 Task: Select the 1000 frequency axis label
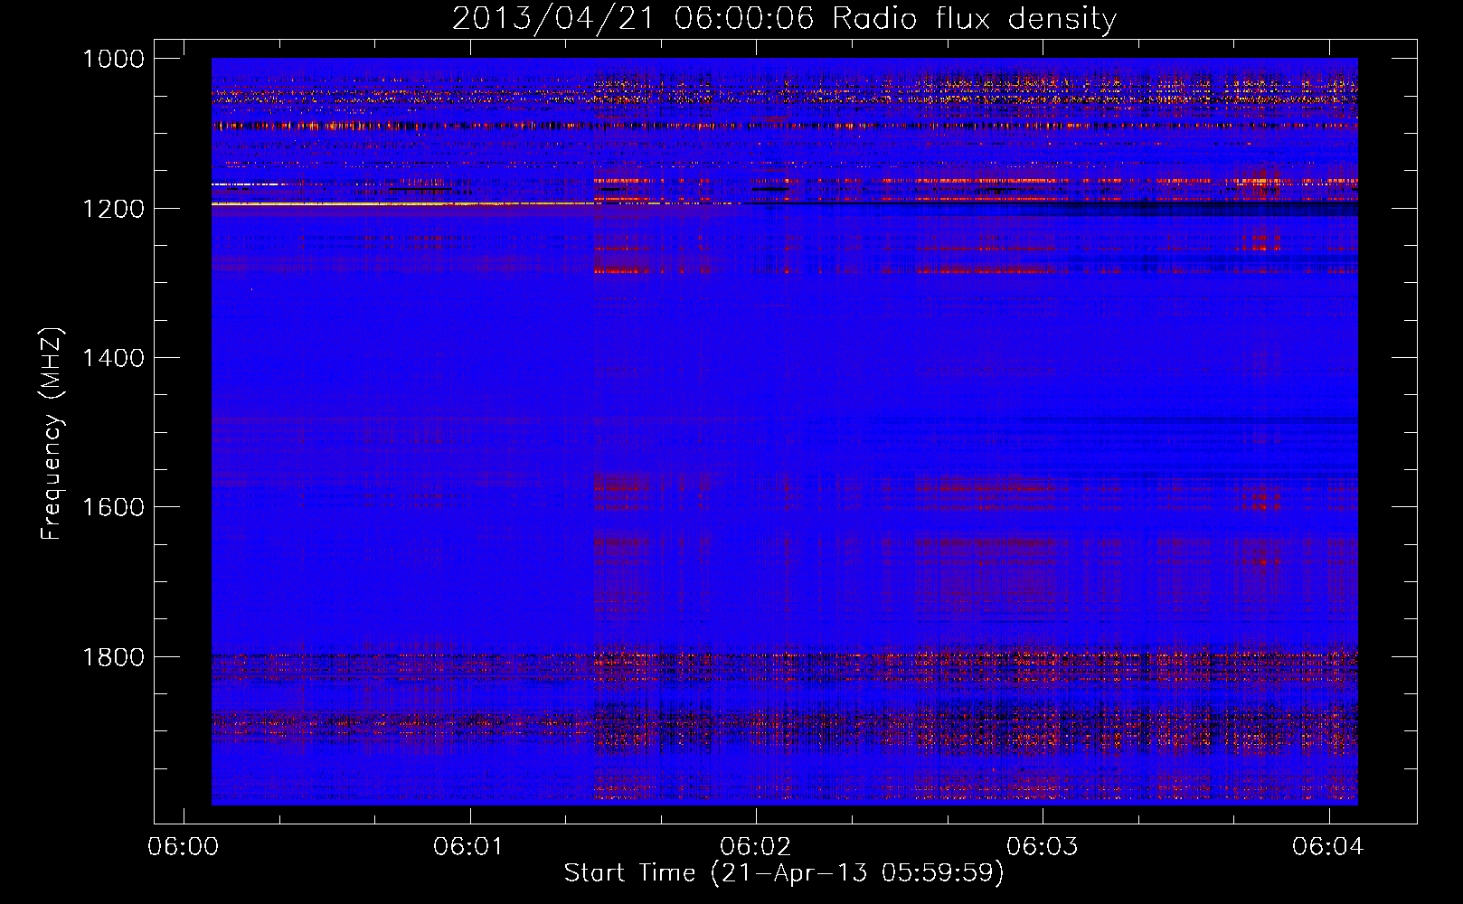pos(114,59)
